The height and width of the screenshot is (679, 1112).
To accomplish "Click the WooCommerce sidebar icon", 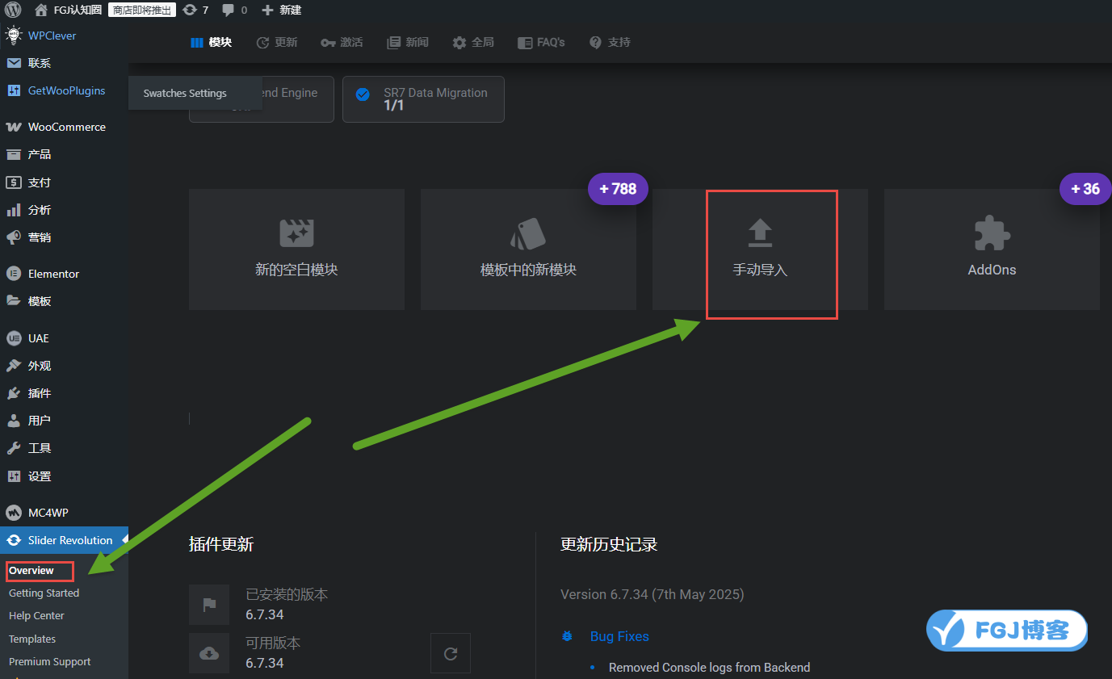I will pyautogui.click(x=14, y=127).
